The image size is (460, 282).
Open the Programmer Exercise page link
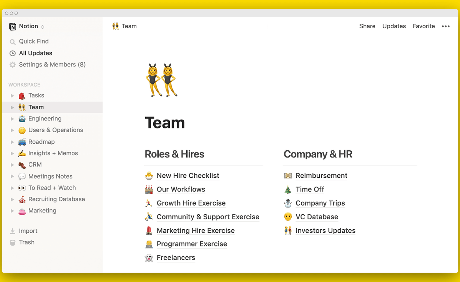click(x=192, y=244)
